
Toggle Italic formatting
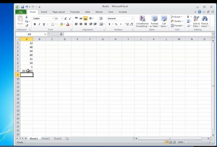pyautogui.click(x=39, y=24)
